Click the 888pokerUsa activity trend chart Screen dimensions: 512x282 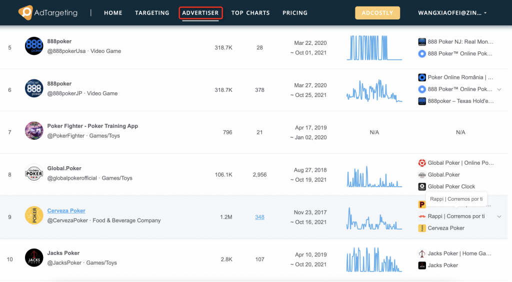tap(374, 47)
